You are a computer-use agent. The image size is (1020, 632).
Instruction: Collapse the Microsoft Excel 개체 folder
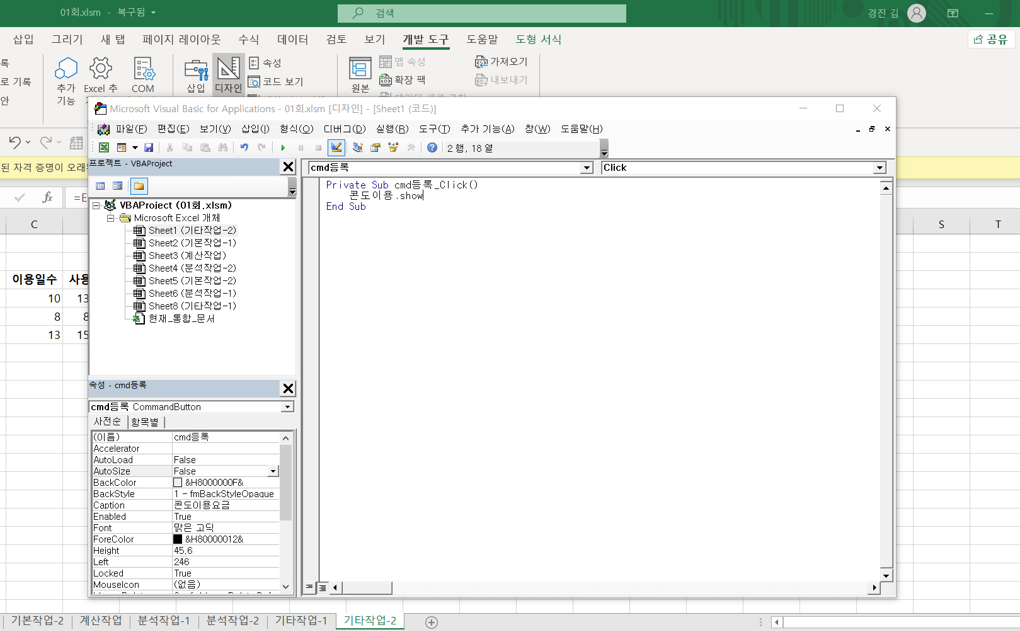tap(110, 218)
